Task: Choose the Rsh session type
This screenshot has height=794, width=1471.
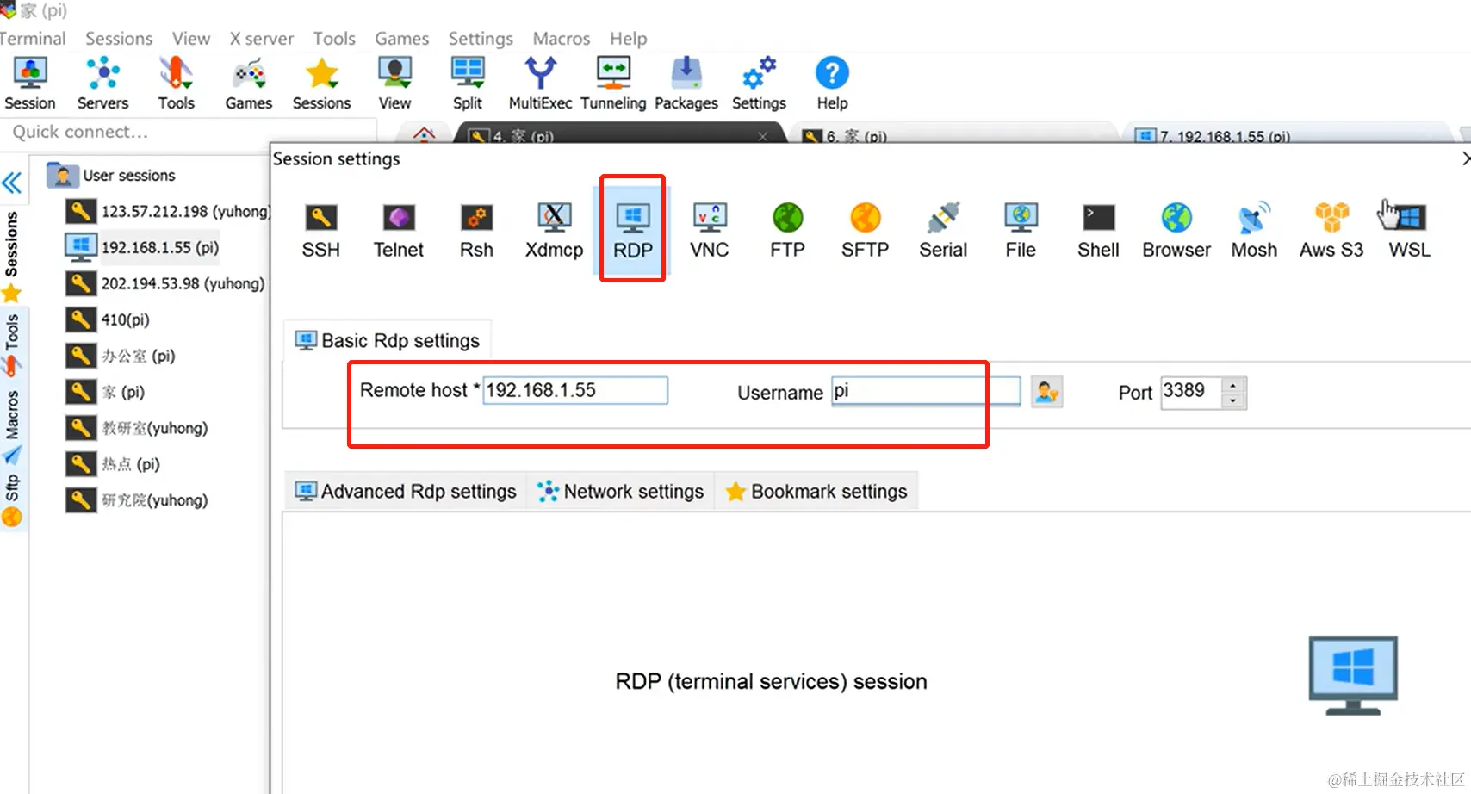Action: (x=476, y=230)
